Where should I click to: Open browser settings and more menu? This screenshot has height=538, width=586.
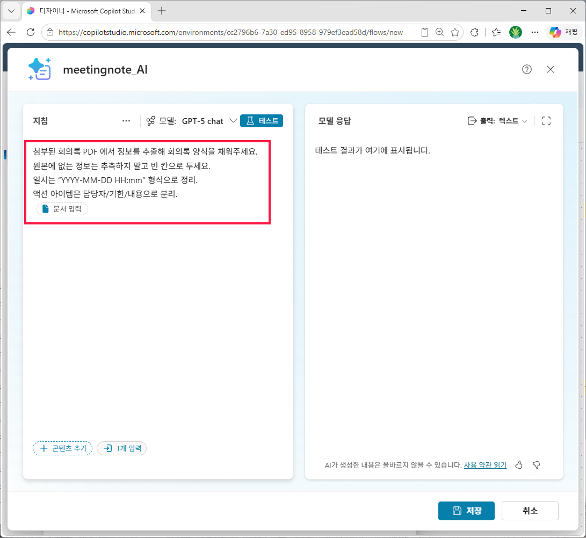point(535,33)
